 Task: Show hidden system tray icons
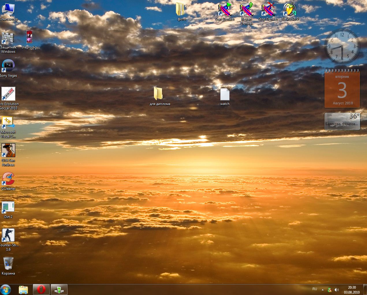(323, 290)
